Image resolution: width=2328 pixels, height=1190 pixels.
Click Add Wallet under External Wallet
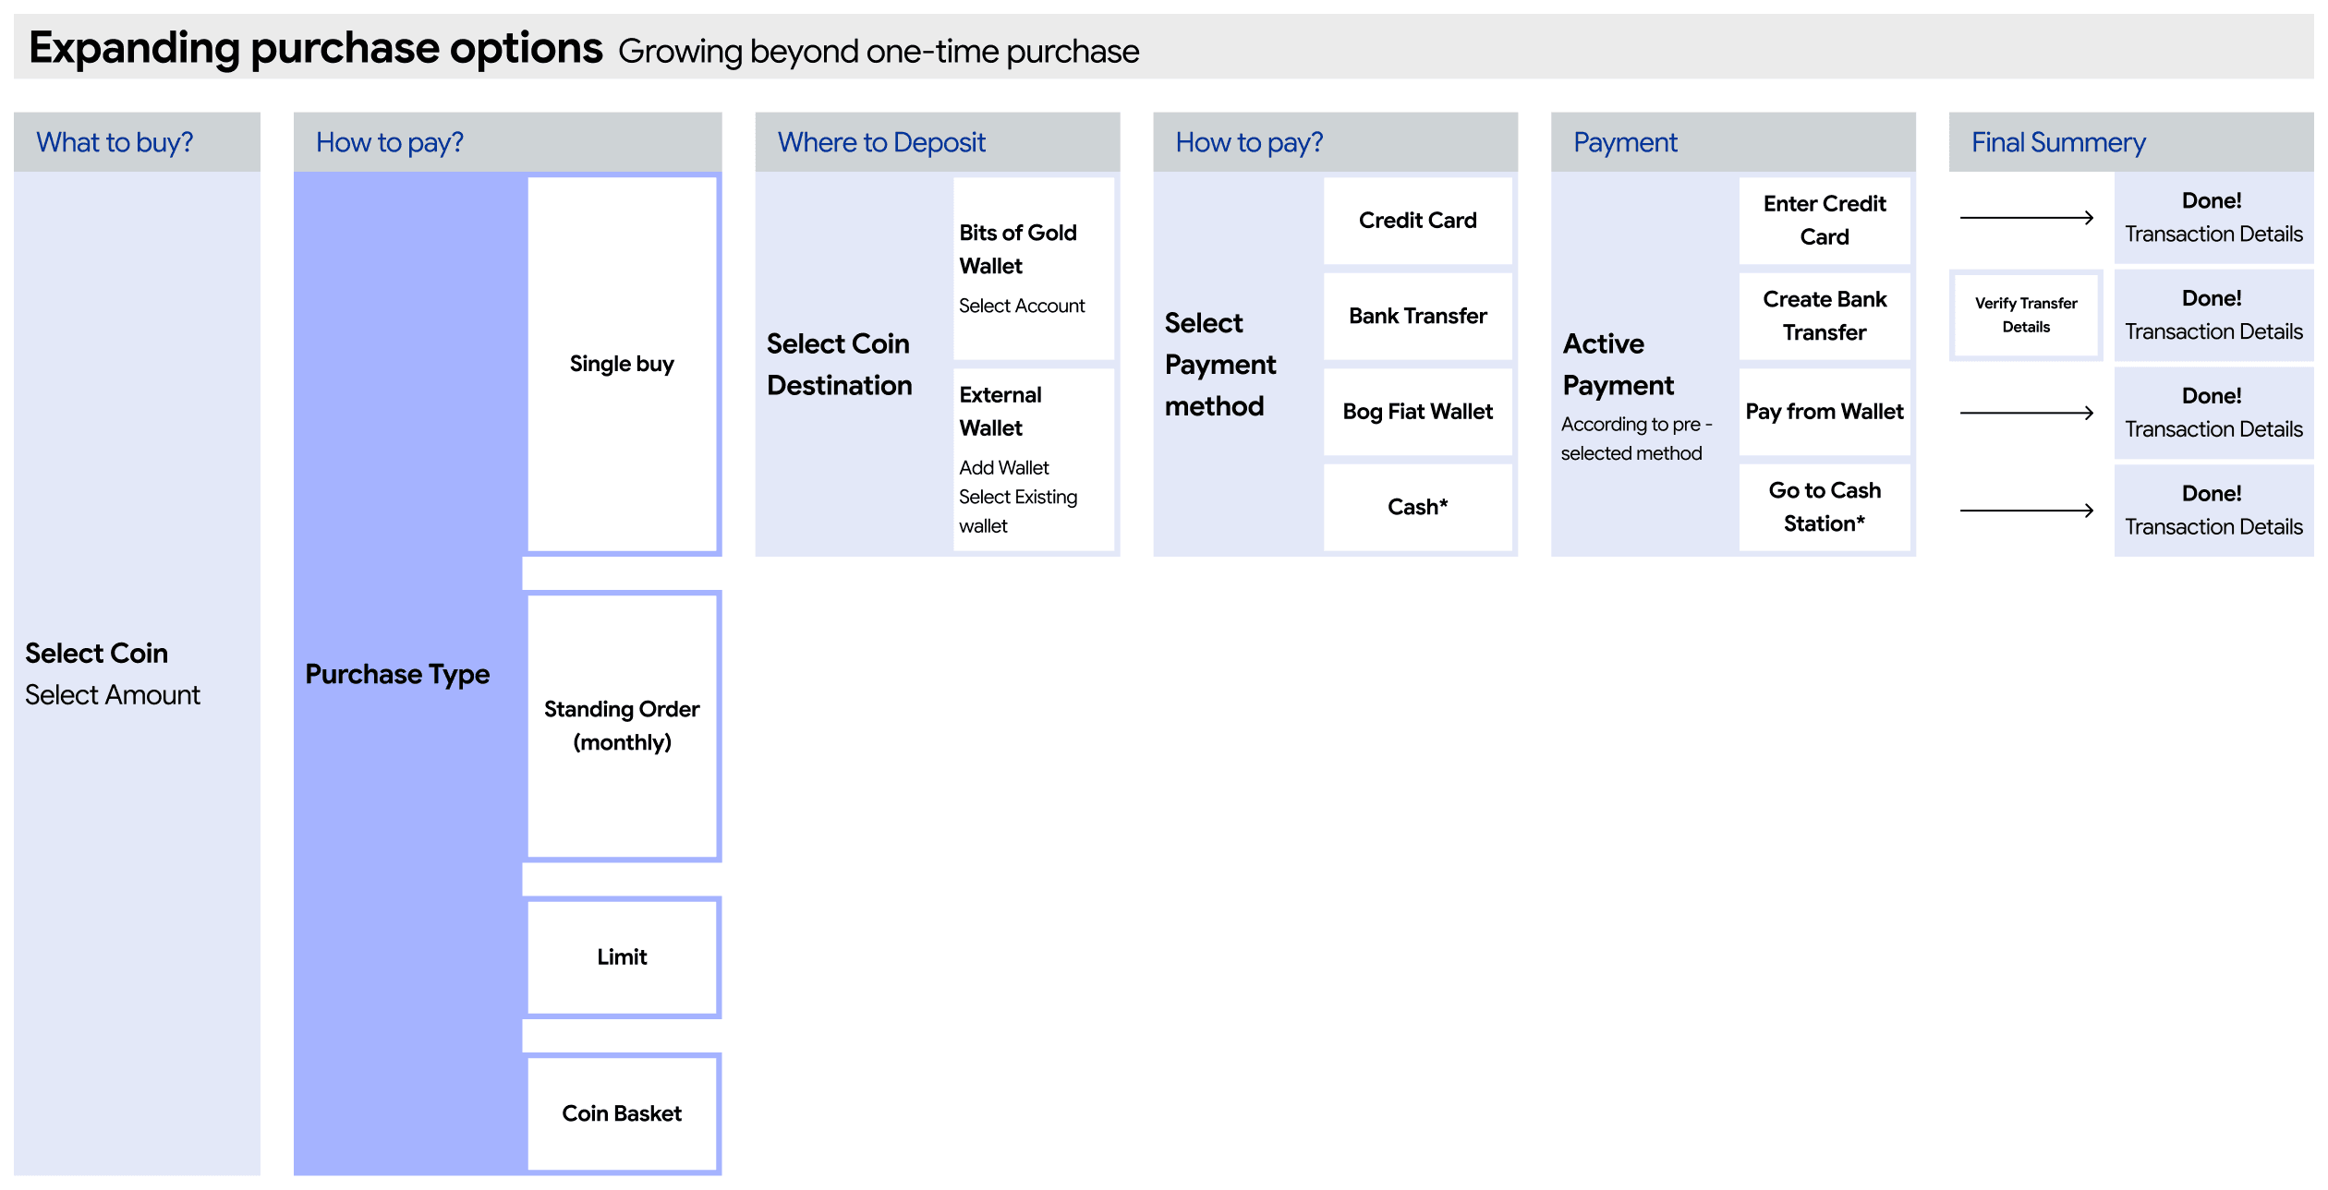pos(1004,468)
